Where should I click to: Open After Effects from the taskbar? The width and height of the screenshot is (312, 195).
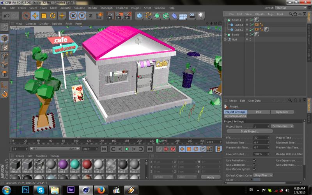coord(71,190)
